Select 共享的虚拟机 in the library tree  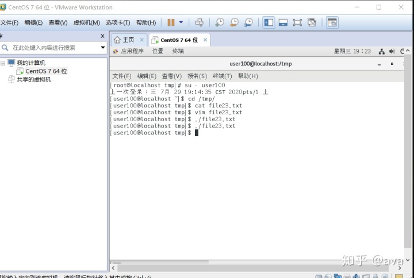pos(34,79)
